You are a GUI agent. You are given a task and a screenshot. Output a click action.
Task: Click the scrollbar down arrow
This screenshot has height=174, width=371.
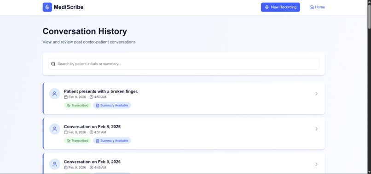tap(369, 172)
